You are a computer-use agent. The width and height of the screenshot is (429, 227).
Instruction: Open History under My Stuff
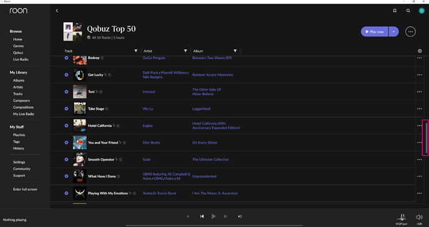pyautogui.click(x=19, y=149)
